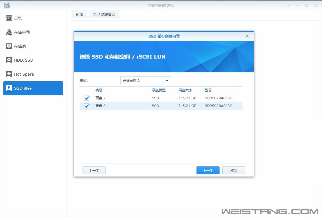Click the 装载 combo box arrow
The image size is (322, 218).
click(167, 80)
